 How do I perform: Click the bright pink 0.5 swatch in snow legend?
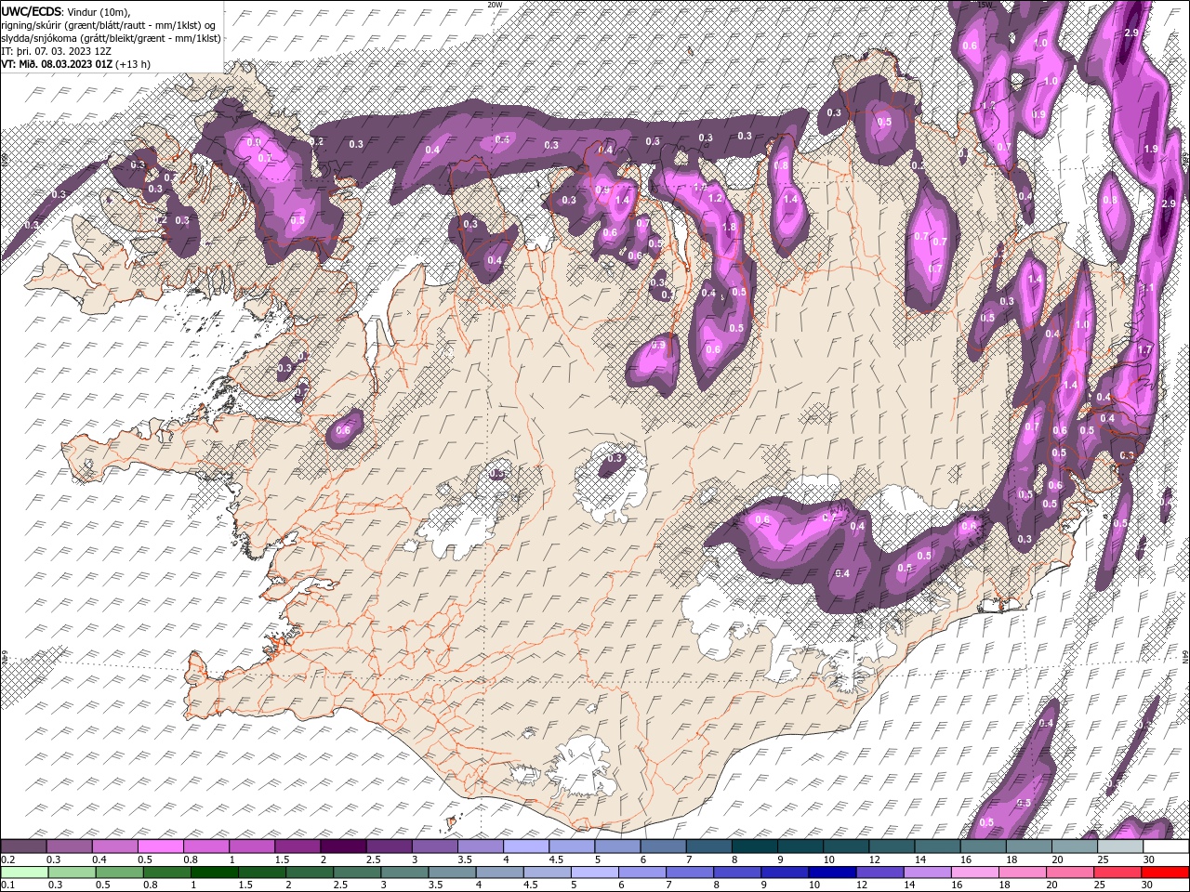pyautogui.click(x=160, y=846)
